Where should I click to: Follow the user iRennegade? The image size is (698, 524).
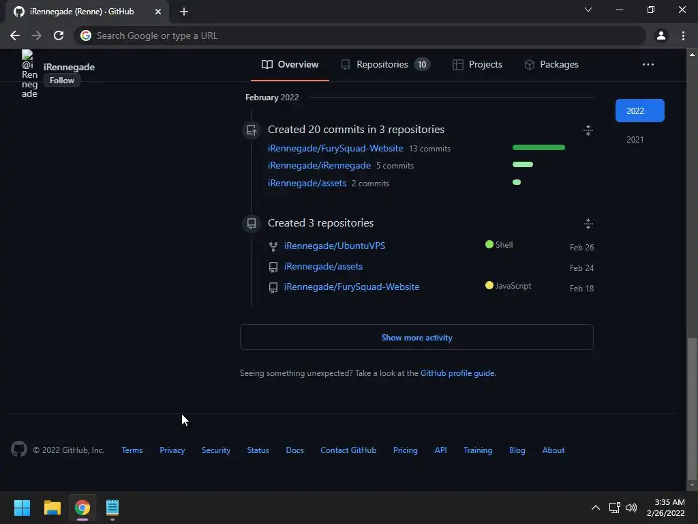coord(62,81)
